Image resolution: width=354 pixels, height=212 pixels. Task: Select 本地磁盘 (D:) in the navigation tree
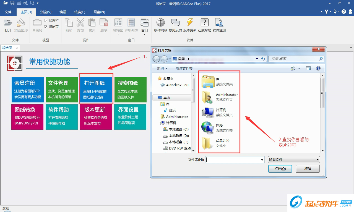point(176,136)
